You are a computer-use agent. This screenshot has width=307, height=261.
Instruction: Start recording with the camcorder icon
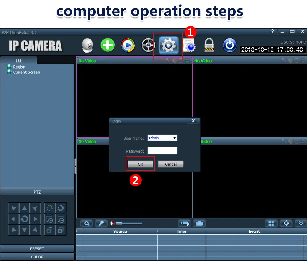point(185,223)
